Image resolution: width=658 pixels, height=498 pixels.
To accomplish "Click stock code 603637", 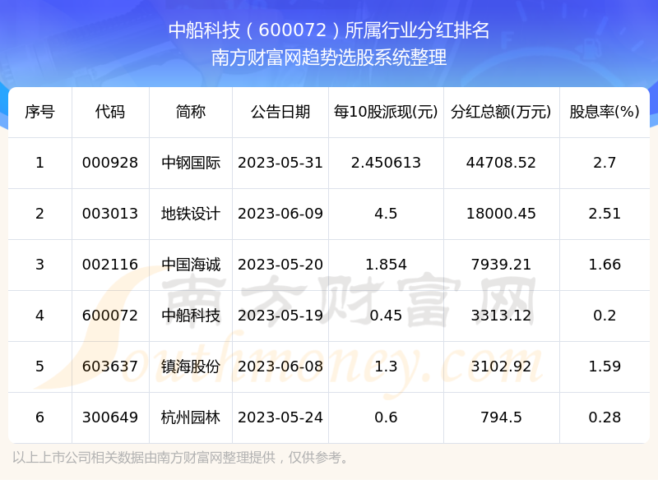I will click(x=110, y=367).
